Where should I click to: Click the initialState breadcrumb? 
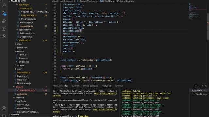click(x=108, y=1)
